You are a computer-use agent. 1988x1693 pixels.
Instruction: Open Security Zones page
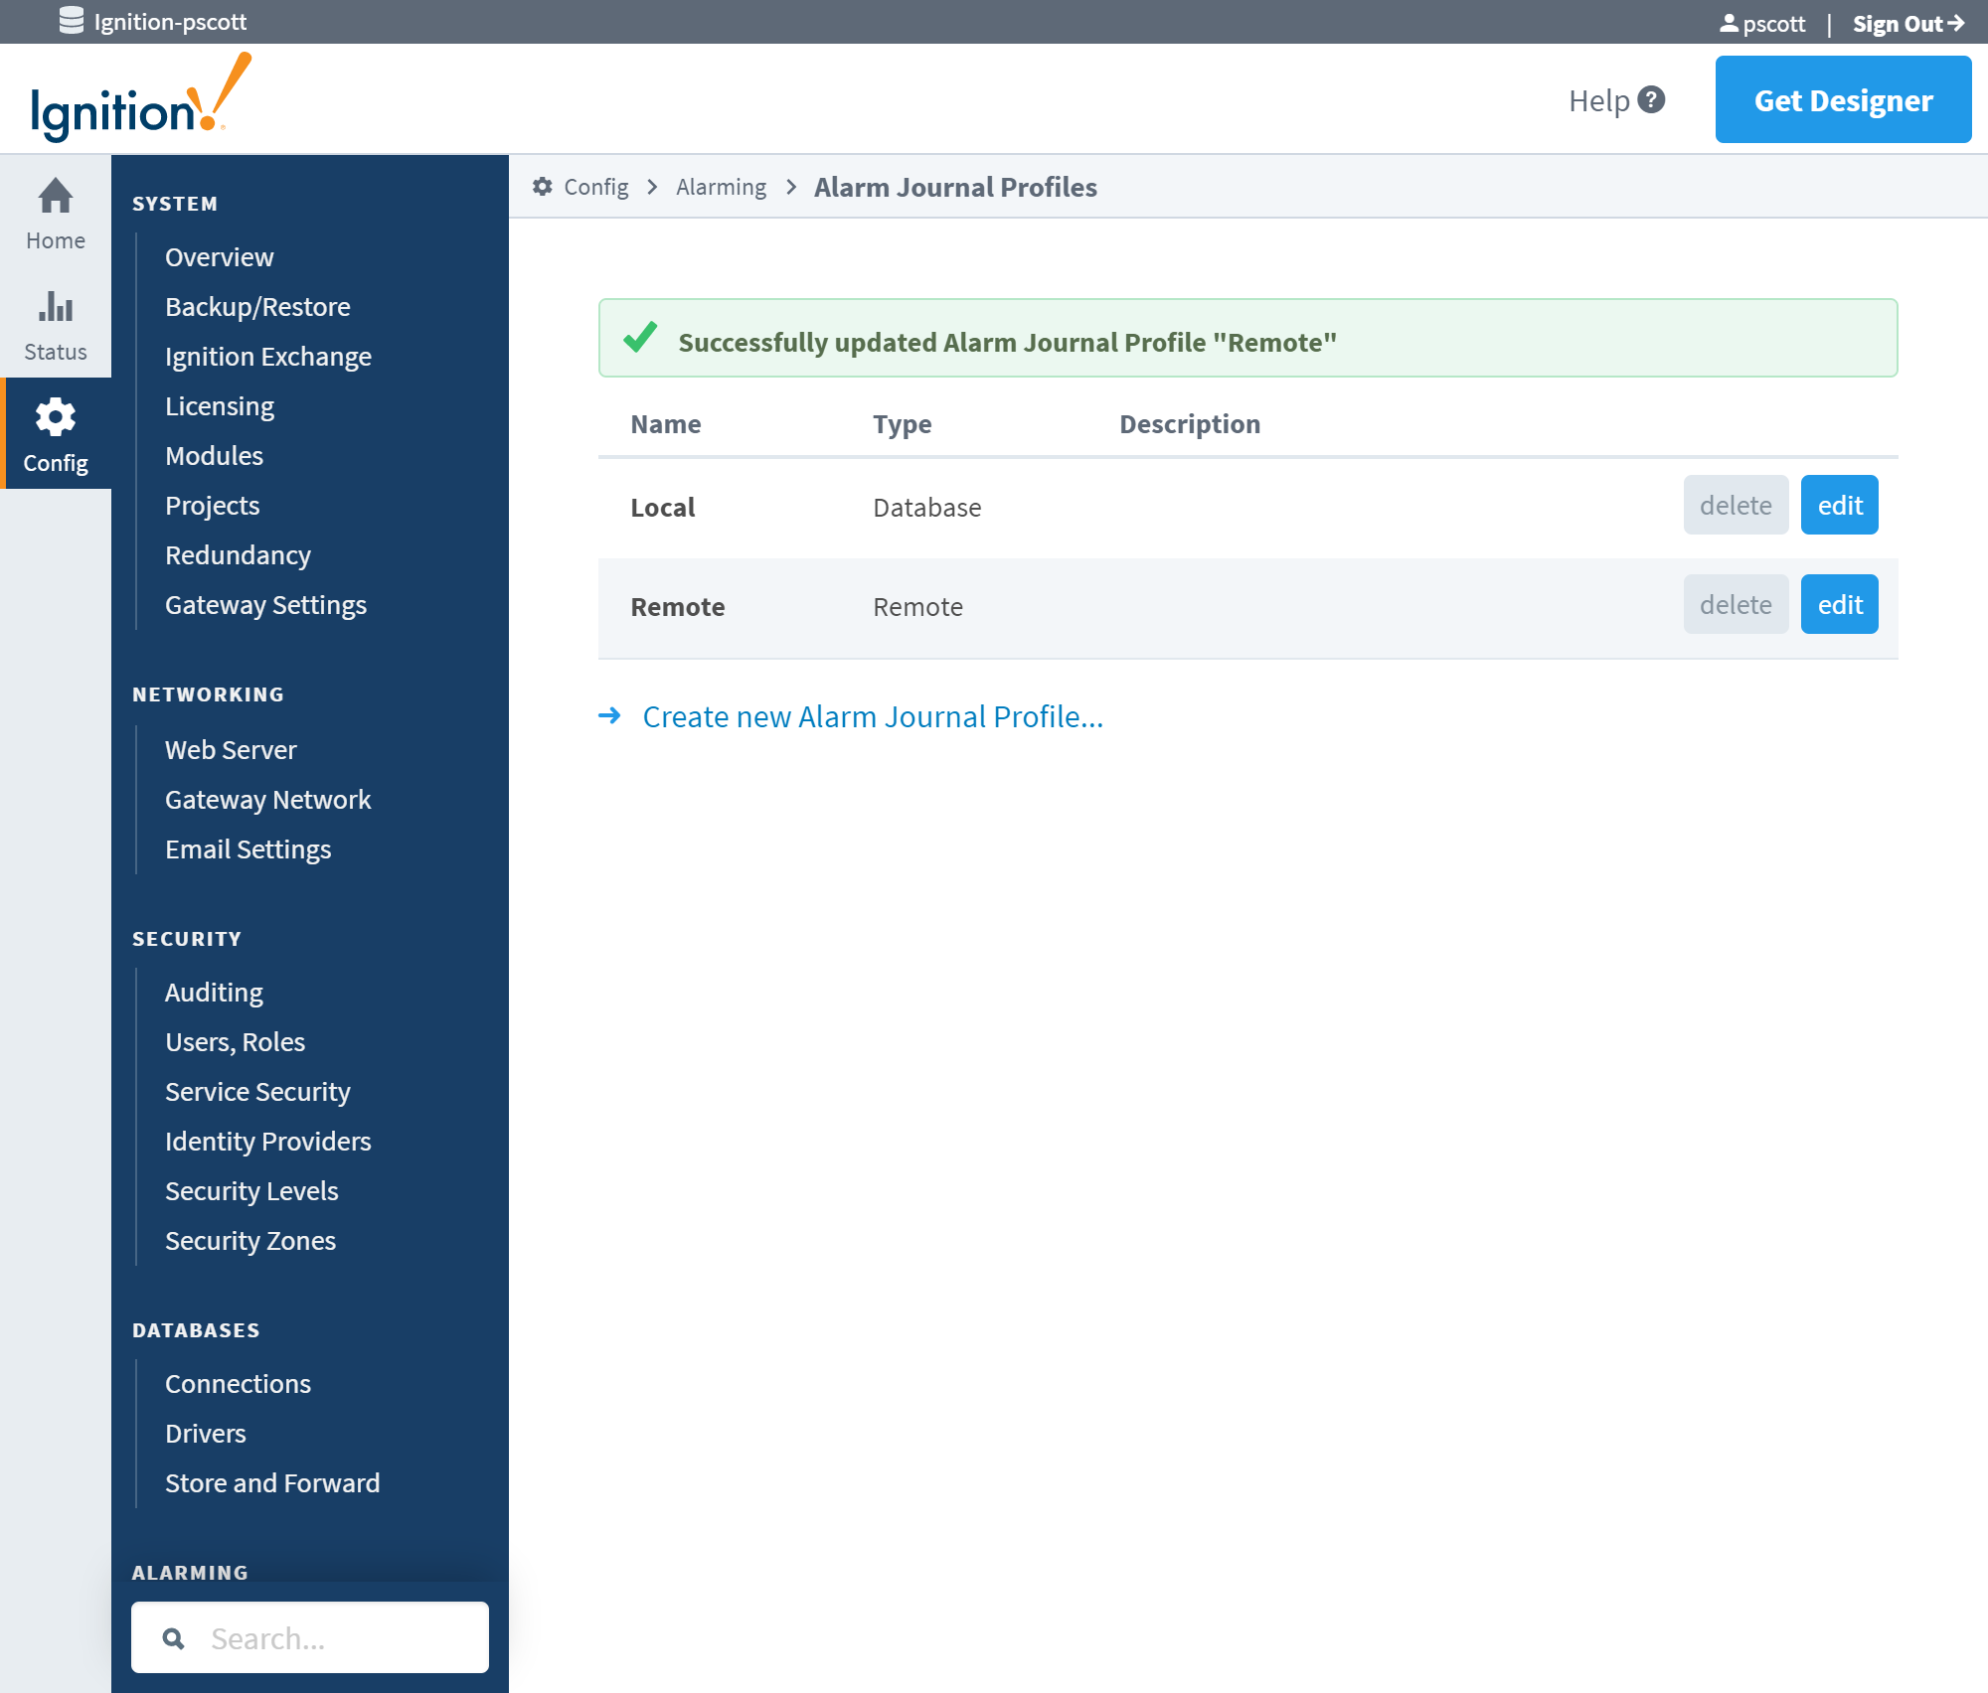pos(250,1241)
